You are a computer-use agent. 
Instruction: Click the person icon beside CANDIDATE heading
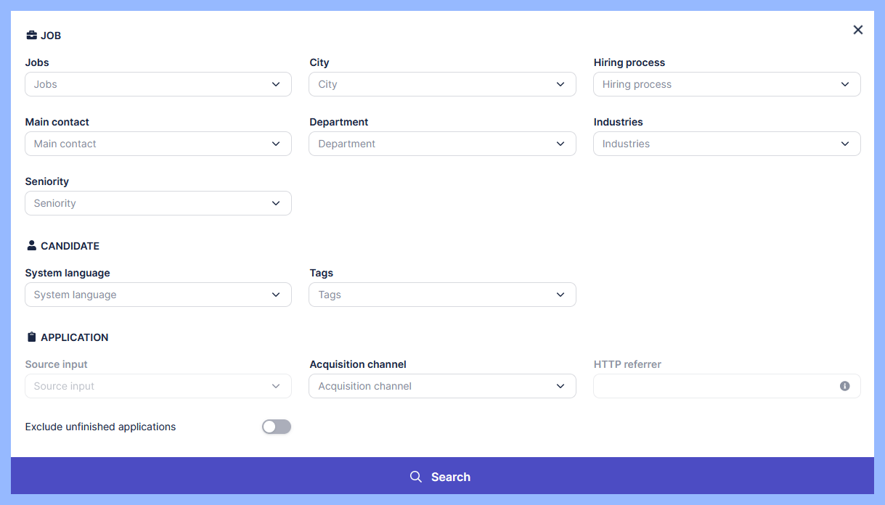[31, 246]
